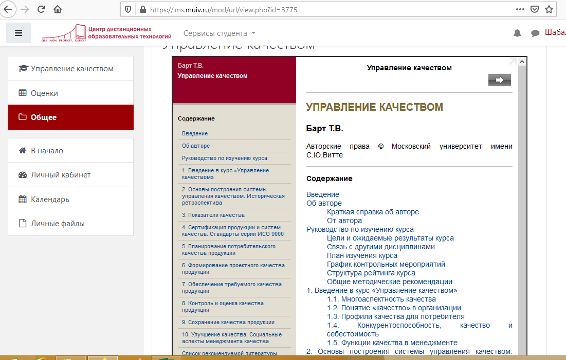The image size is (566, 360).
Task: Bookmark this page with the star icon
Action: click(x=549, y=9)
